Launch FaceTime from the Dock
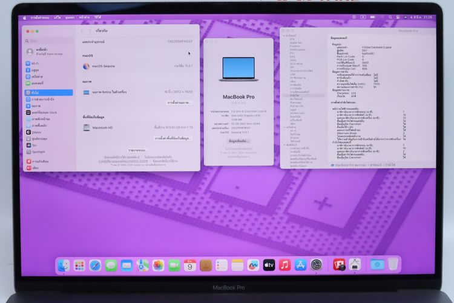Image resolution: width=454 pixels, height=303 pixels. tap(174, 265)
